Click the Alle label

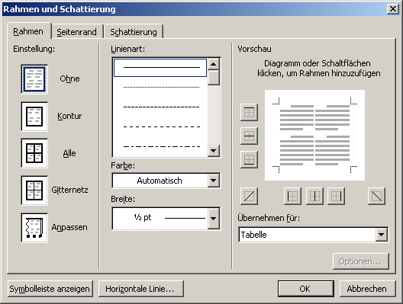[69, 153]
